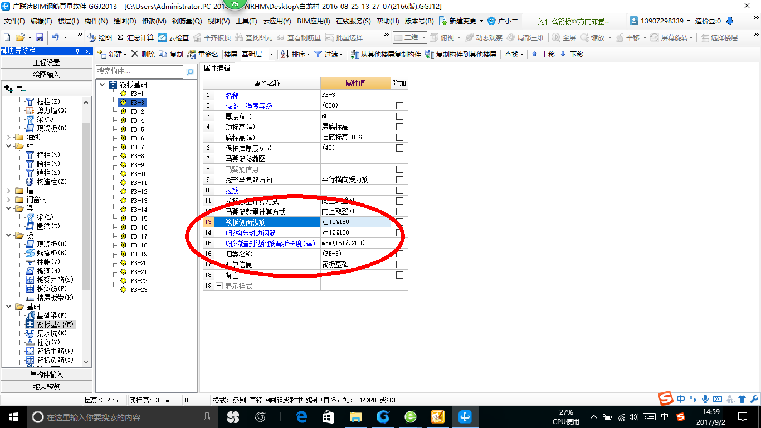Open the 排序 sort dropdown
Viewport: 761px width, 428px height.
pos(295,54)
